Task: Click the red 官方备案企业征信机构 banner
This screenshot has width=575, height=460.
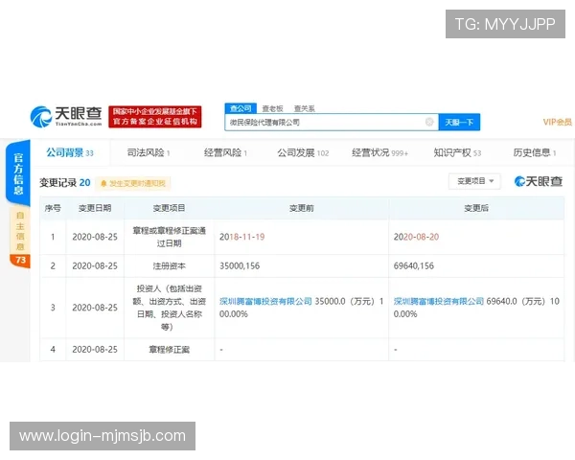Action: 154,117
